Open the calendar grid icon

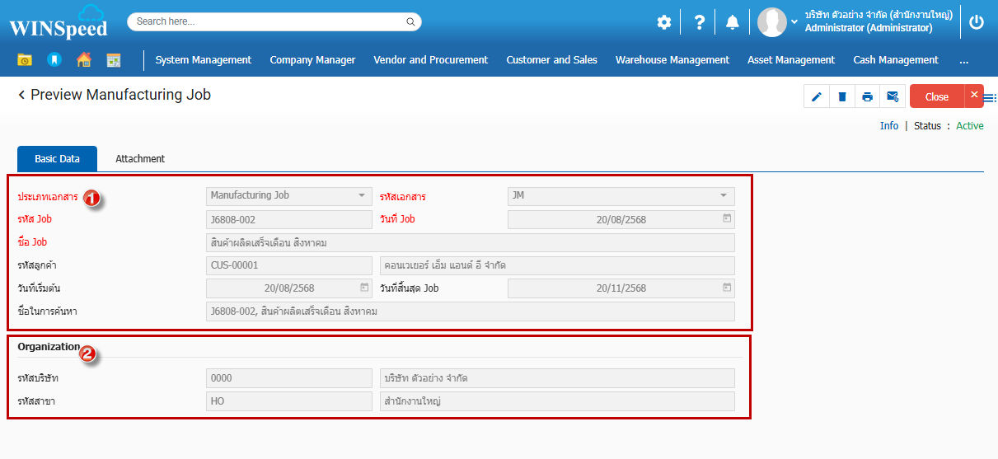click(x=114, y=60)
